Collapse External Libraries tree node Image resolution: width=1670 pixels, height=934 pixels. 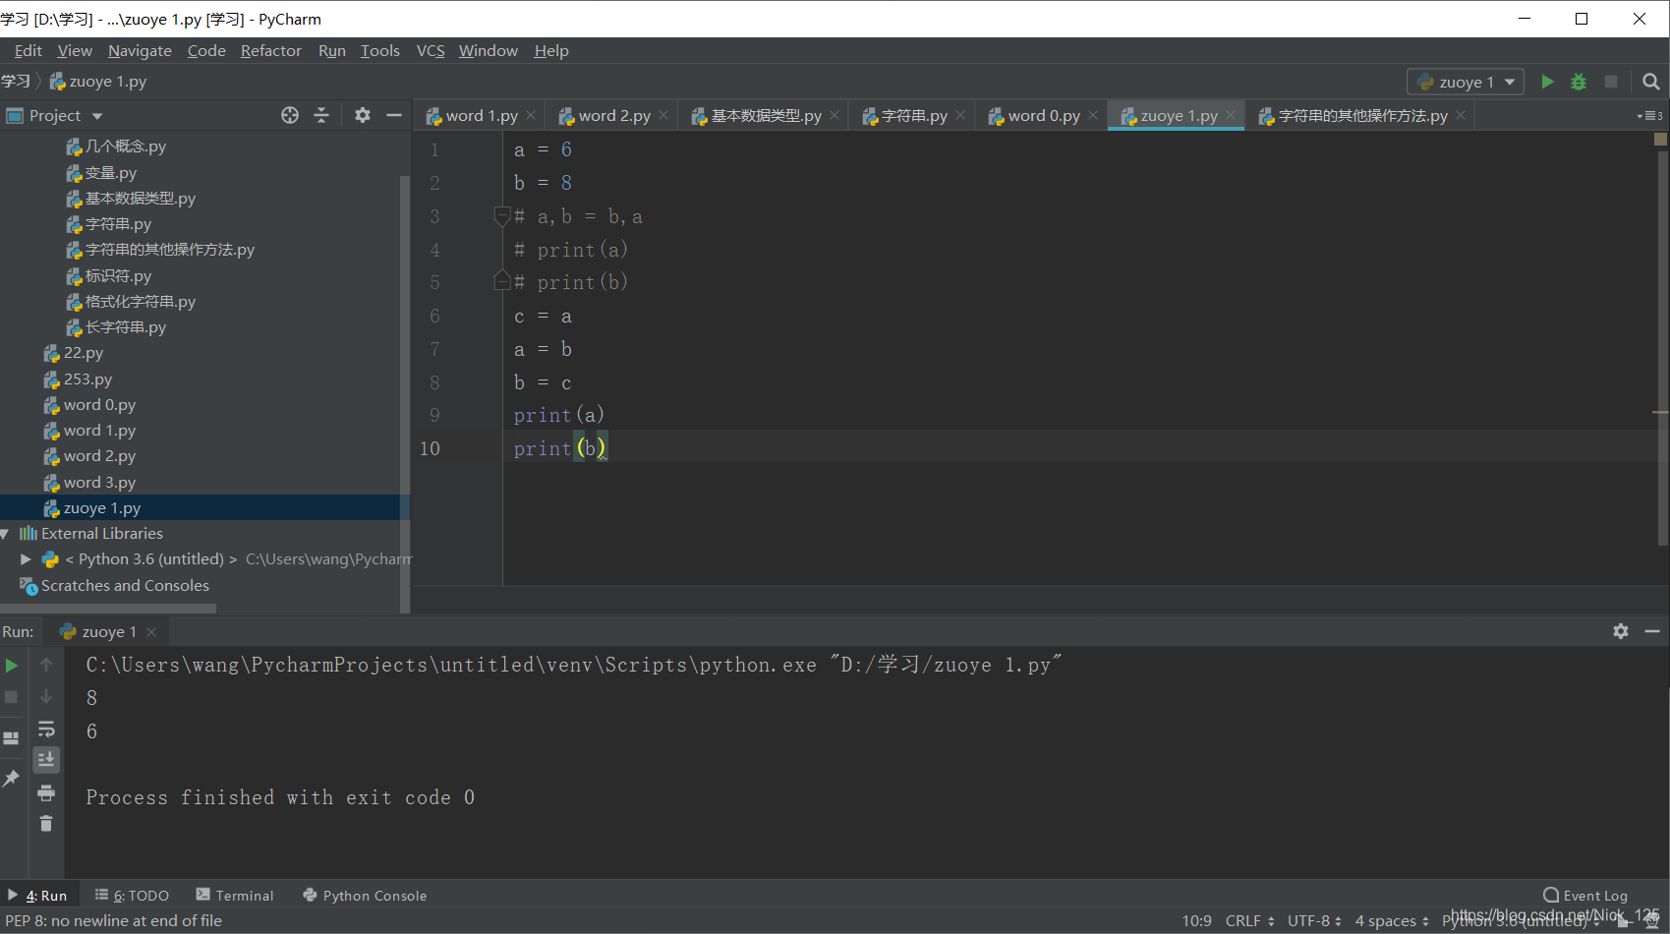pos(5,534)
